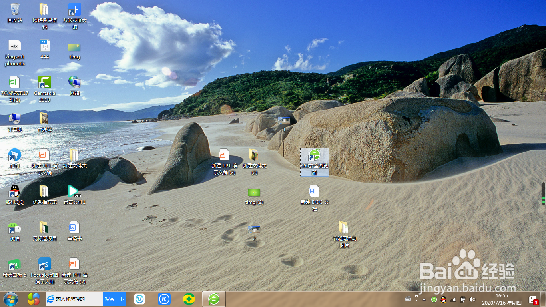Show hidden tray icons arrow
Viewport: 546px width, 307px height.
[x=424, y=299]
